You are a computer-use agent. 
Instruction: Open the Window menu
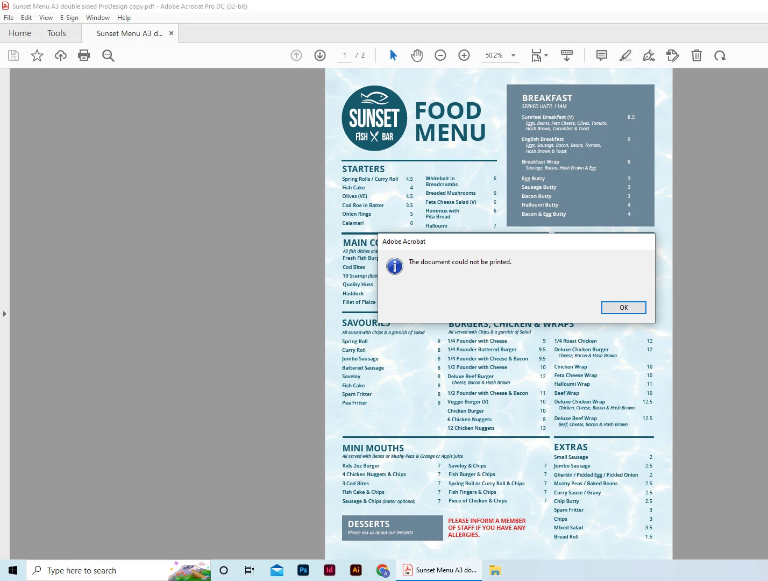click(98, 18)
